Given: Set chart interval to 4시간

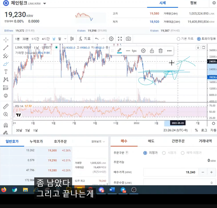Looking at the screenshot, I should 46,39.
